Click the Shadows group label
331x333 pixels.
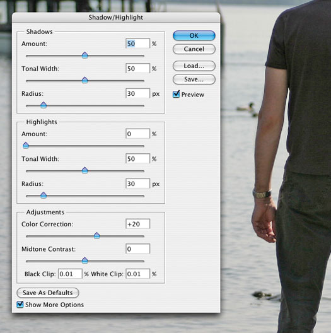39,32
